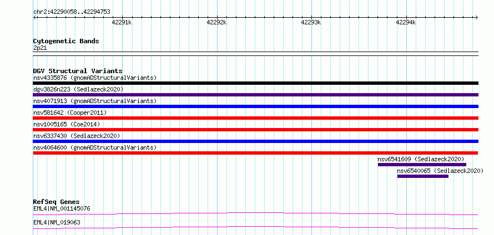The image size is (494, 235).
Task: Click the ruler's left end arrow
Action: tap(34, 17)
